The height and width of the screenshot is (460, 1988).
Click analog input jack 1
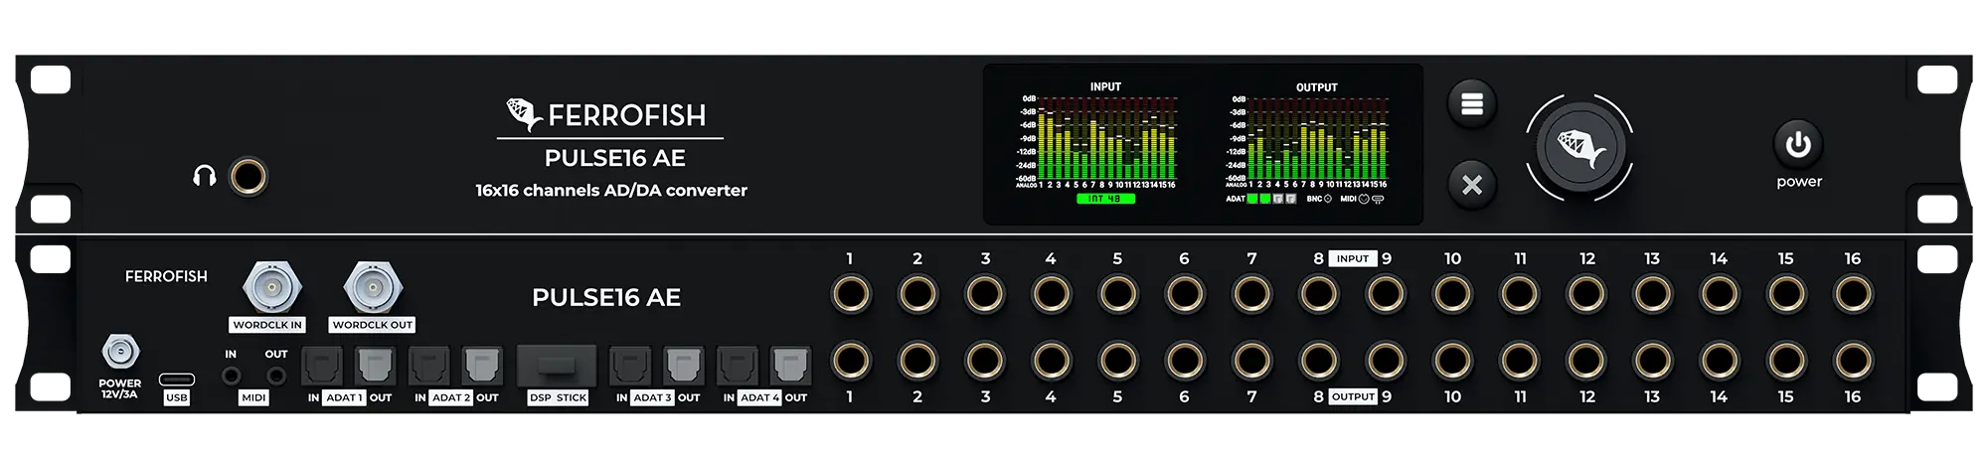(850, 294)
